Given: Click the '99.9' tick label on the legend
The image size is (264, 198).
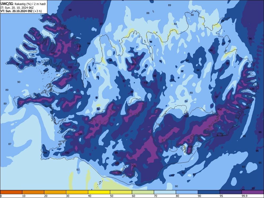Looking at the screenshot, I should 244,196.
